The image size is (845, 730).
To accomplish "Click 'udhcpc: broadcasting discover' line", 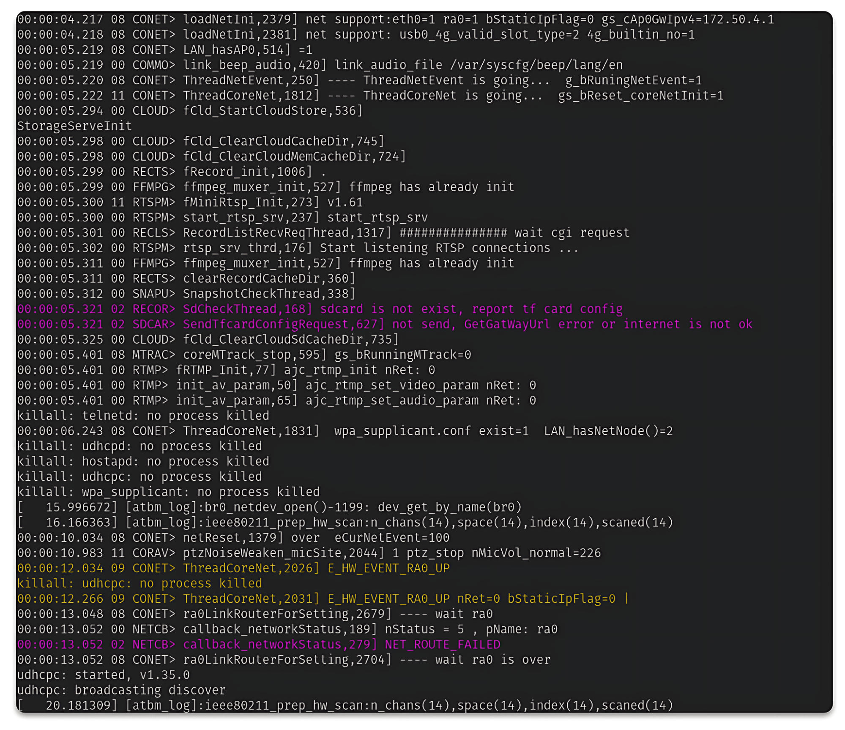I will click(121, 690).
